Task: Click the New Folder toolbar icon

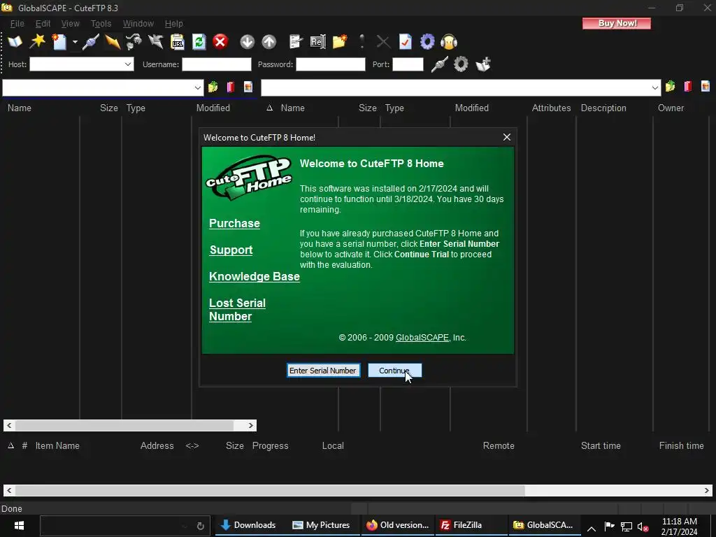Action: point(340,42)
